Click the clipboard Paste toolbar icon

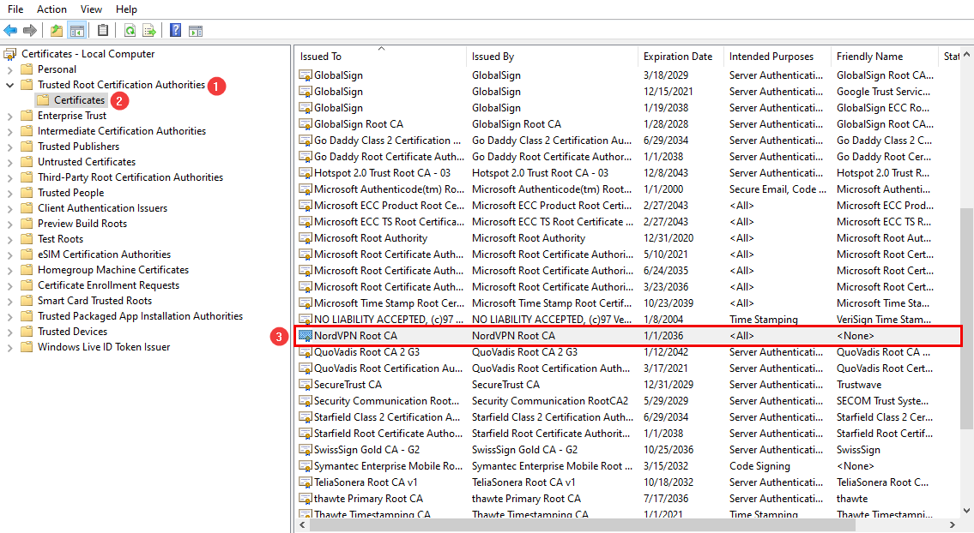(103, 31)
